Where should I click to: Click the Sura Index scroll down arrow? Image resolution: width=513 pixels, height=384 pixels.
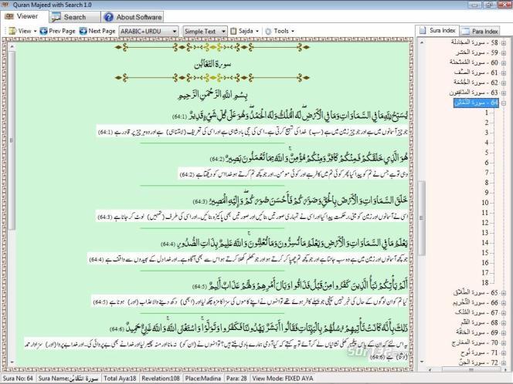point(422,362)
